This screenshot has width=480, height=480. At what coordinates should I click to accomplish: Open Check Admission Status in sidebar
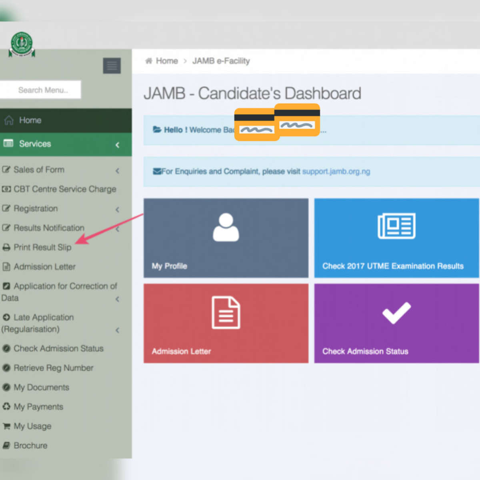(58, 349)
